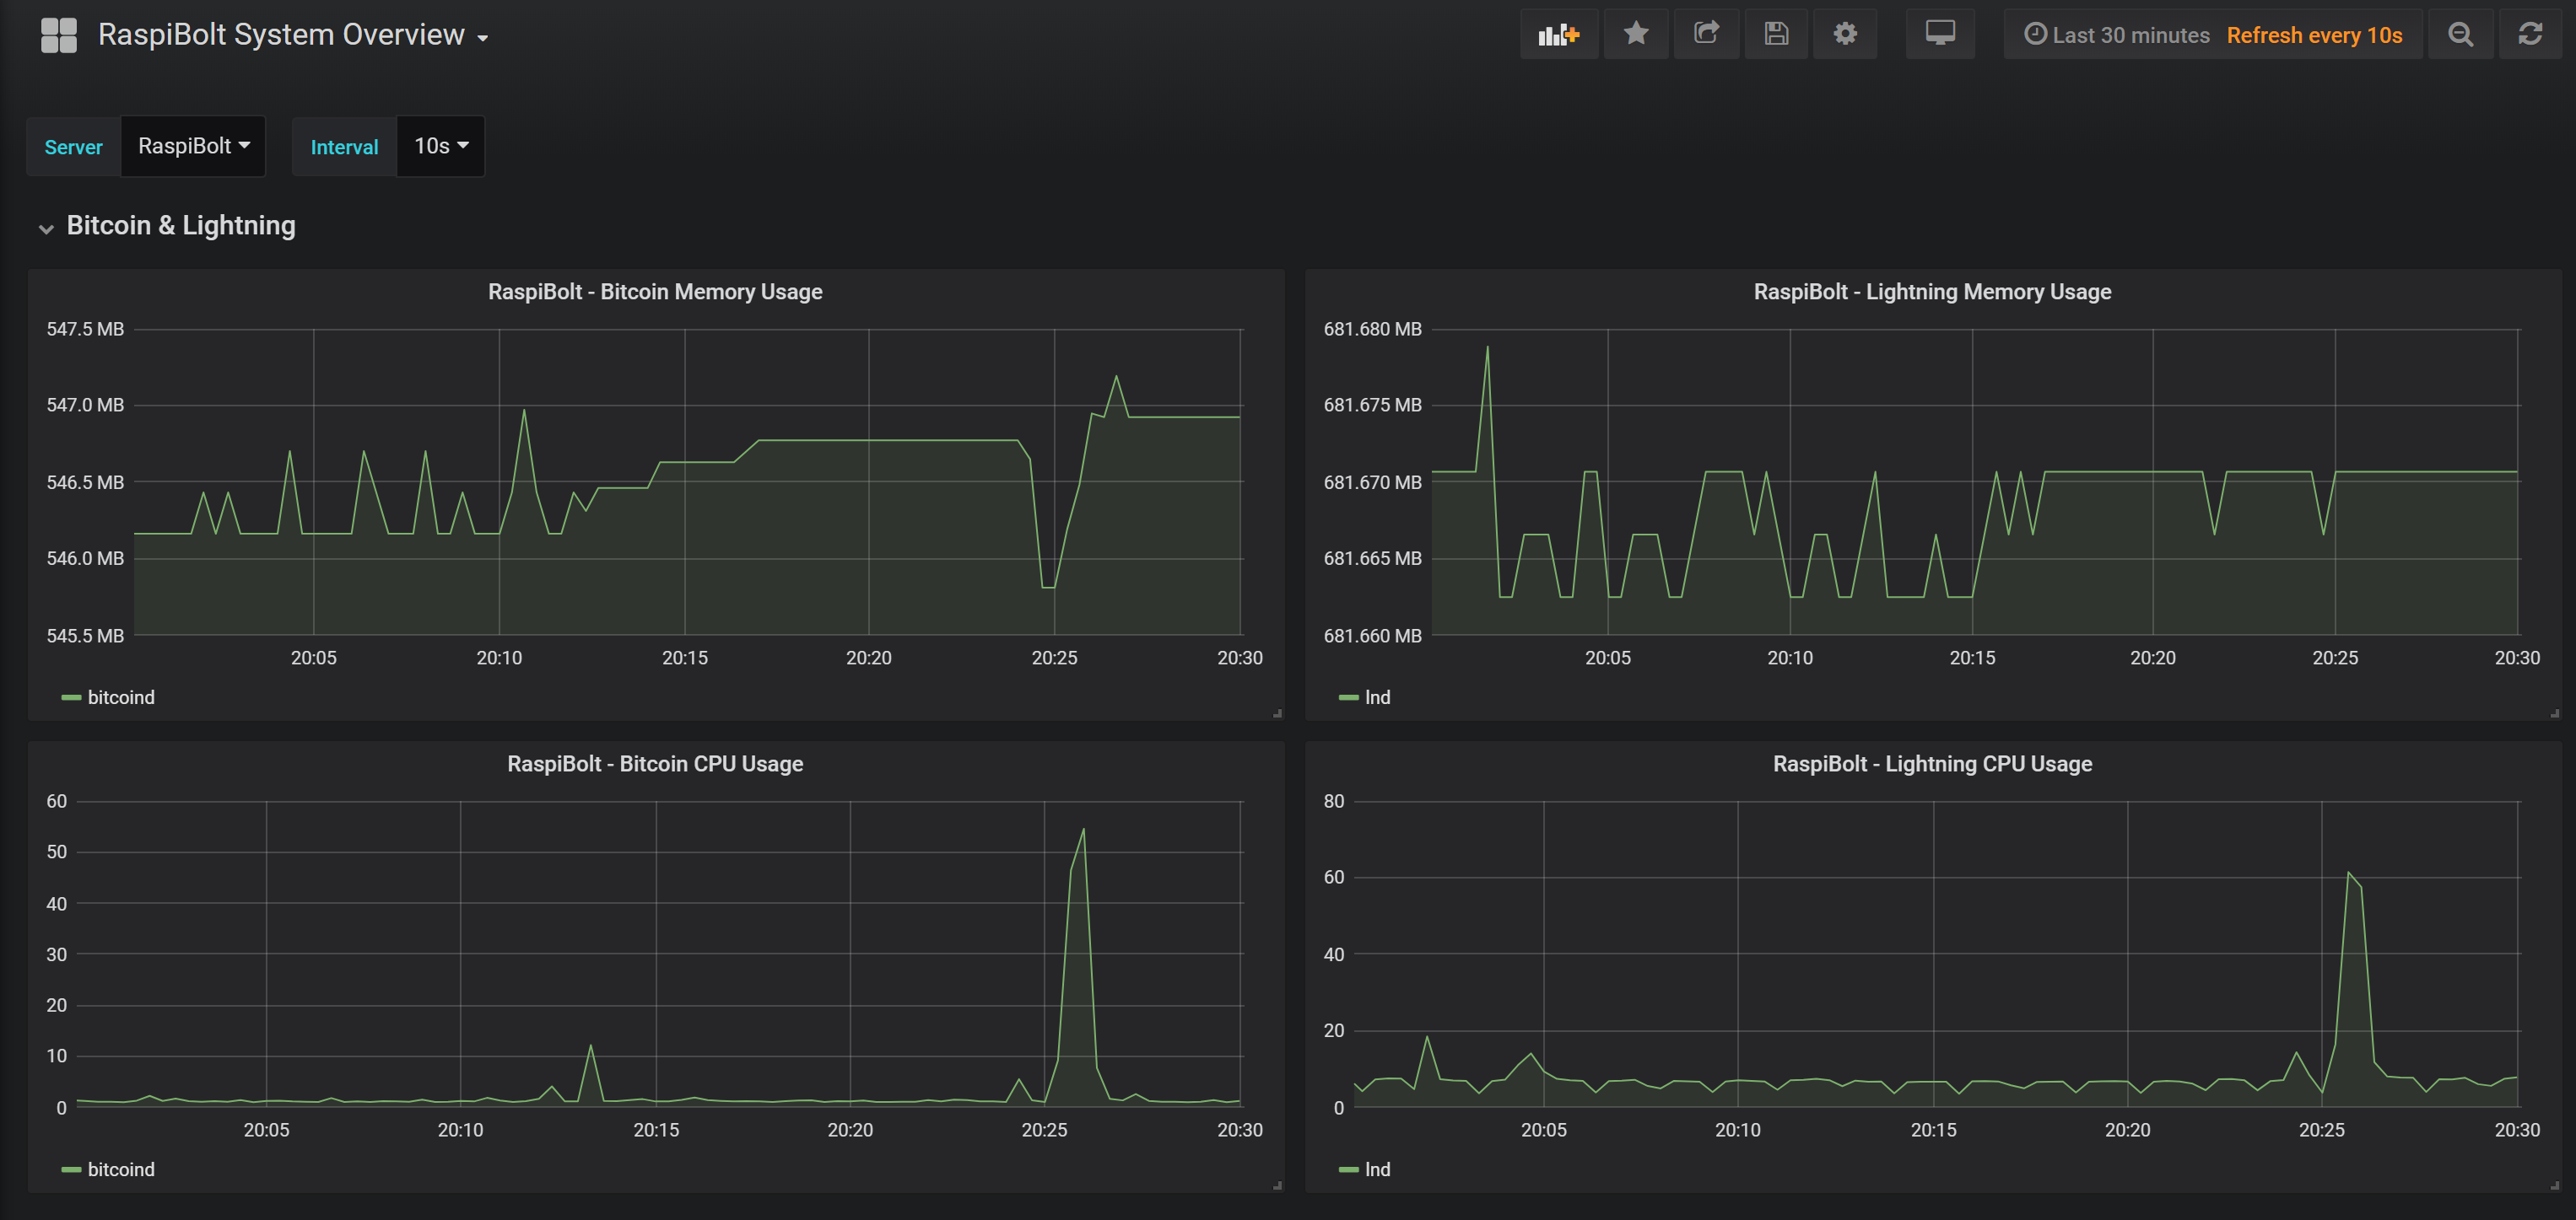Image resolution: width=2576 pixels, height=1220 pixels.
Task: Cycle view mode with monitor icon
Action: click(x=1940, y=34)
